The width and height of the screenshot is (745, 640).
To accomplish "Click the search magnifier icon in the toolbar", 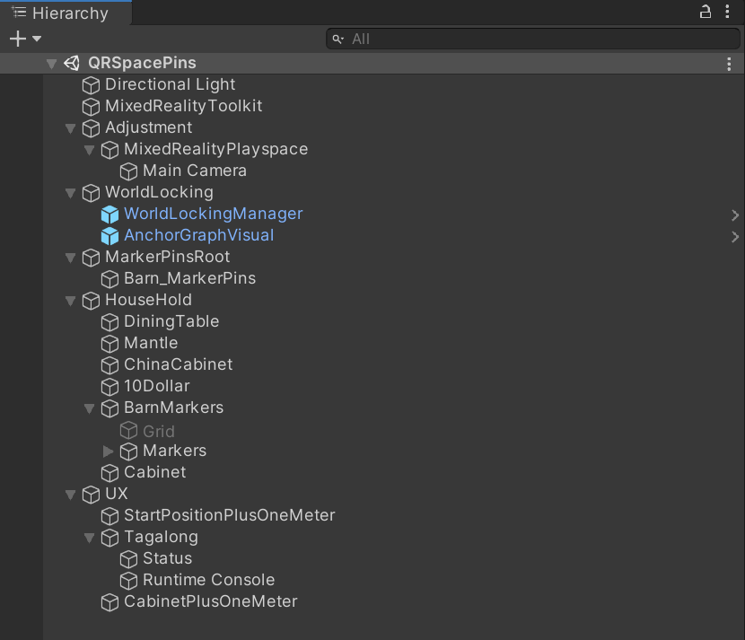I will [337, 39].
